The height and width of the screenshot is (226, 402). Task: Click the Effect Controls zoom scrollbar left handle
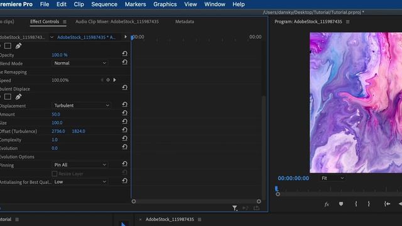click(134, 202)
